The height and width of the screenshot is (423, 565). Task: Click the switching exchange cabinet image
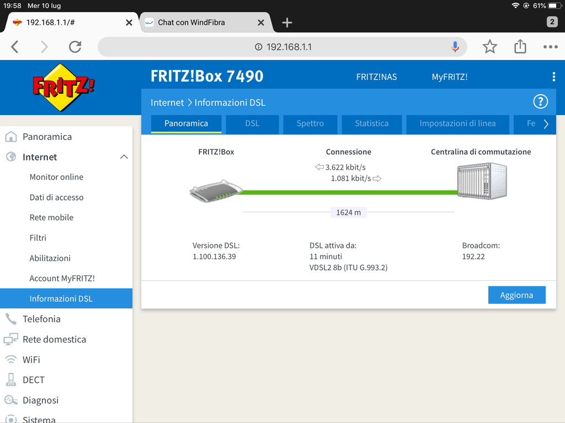(x=482, y=181)
